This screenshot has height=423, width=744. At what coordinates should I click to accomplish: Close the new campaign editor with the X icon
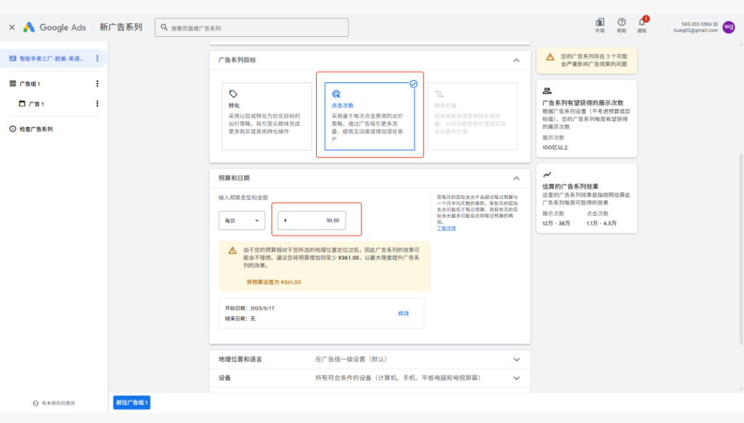tap(12, 27)
